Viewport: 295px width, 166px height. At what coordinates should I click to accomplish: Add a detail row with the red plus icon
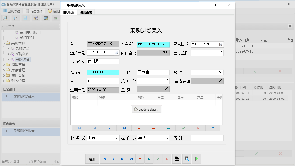pyautogui.click(x=139, y=128)
